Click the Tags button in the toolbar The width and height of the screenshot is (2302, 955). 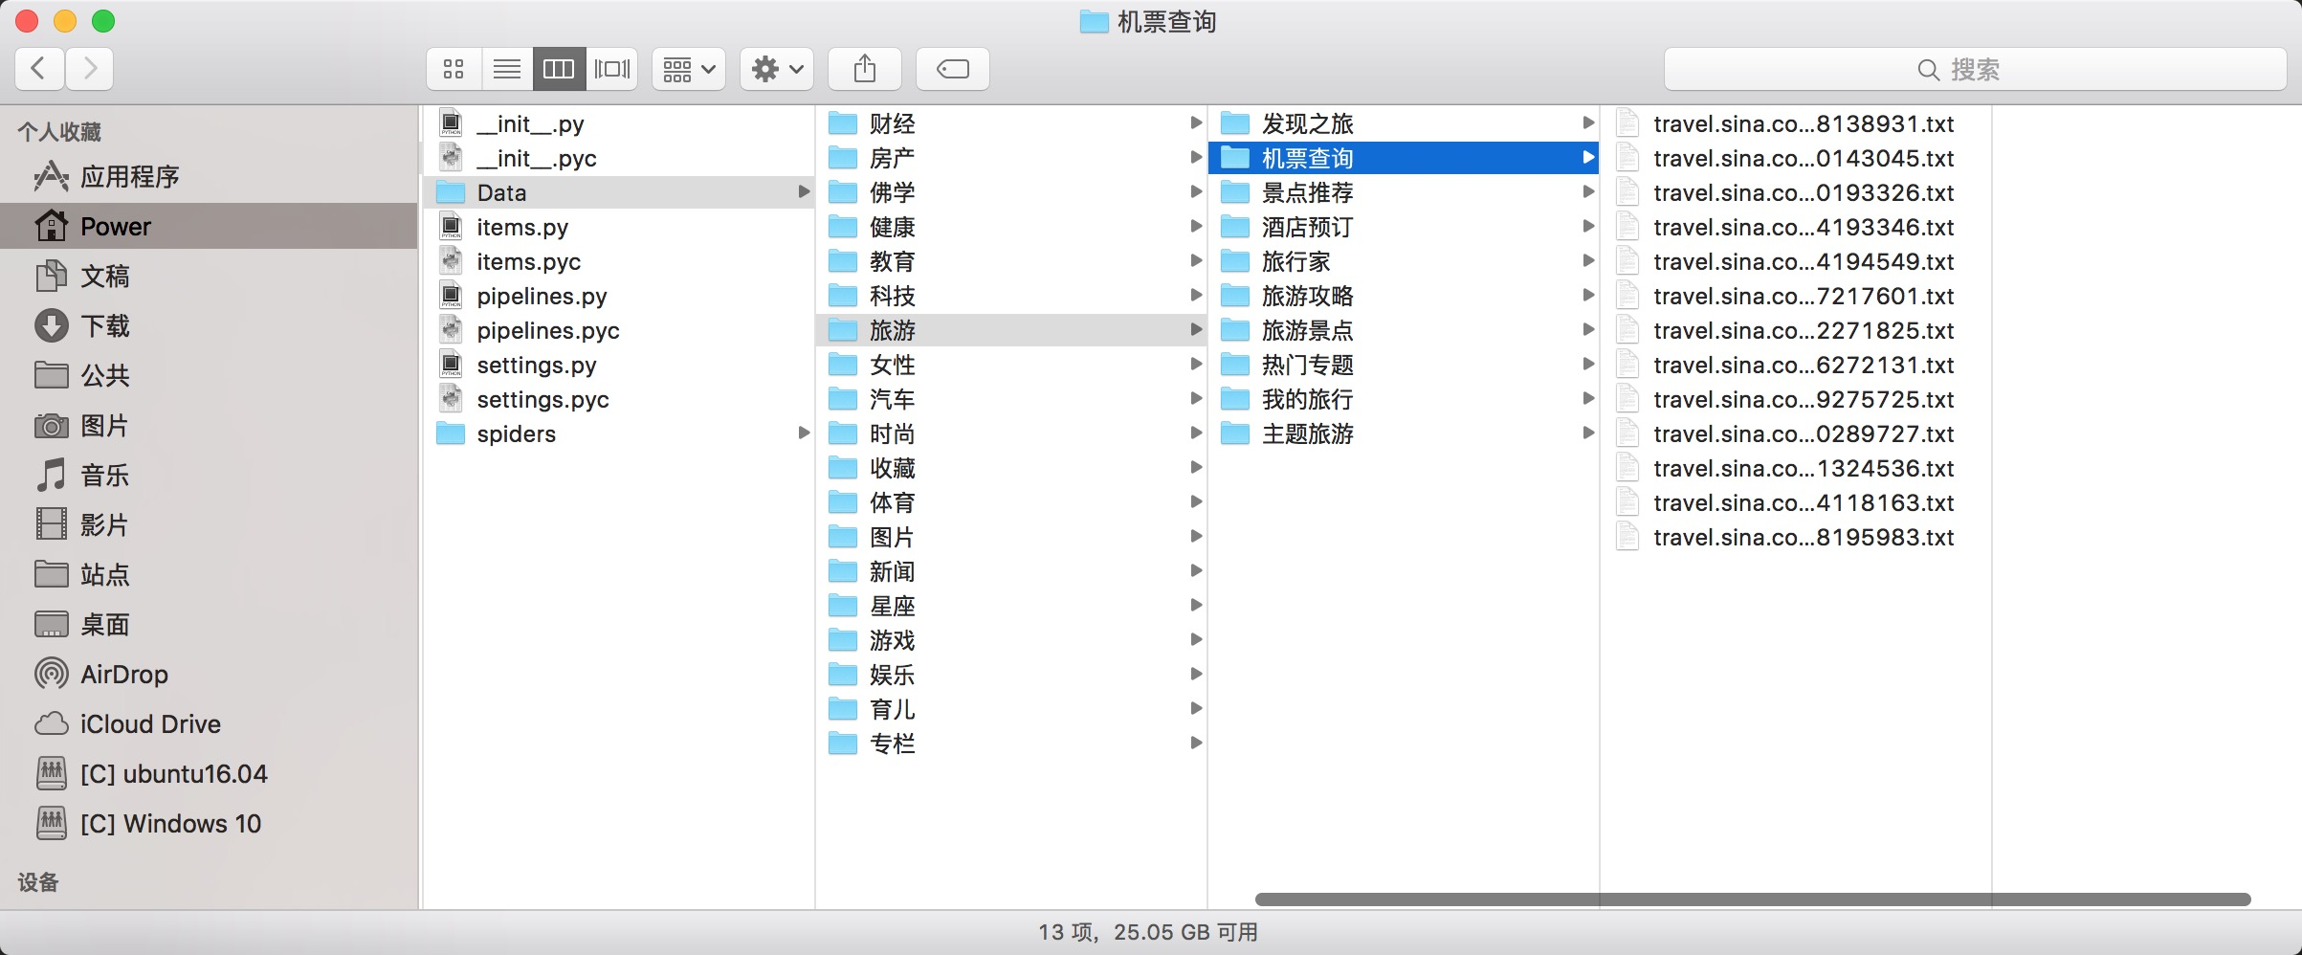pyautogui.click(x=952, y=68)
